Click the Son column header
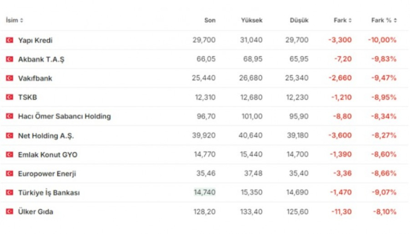This screenshot has height=234, width=410. 210,21
